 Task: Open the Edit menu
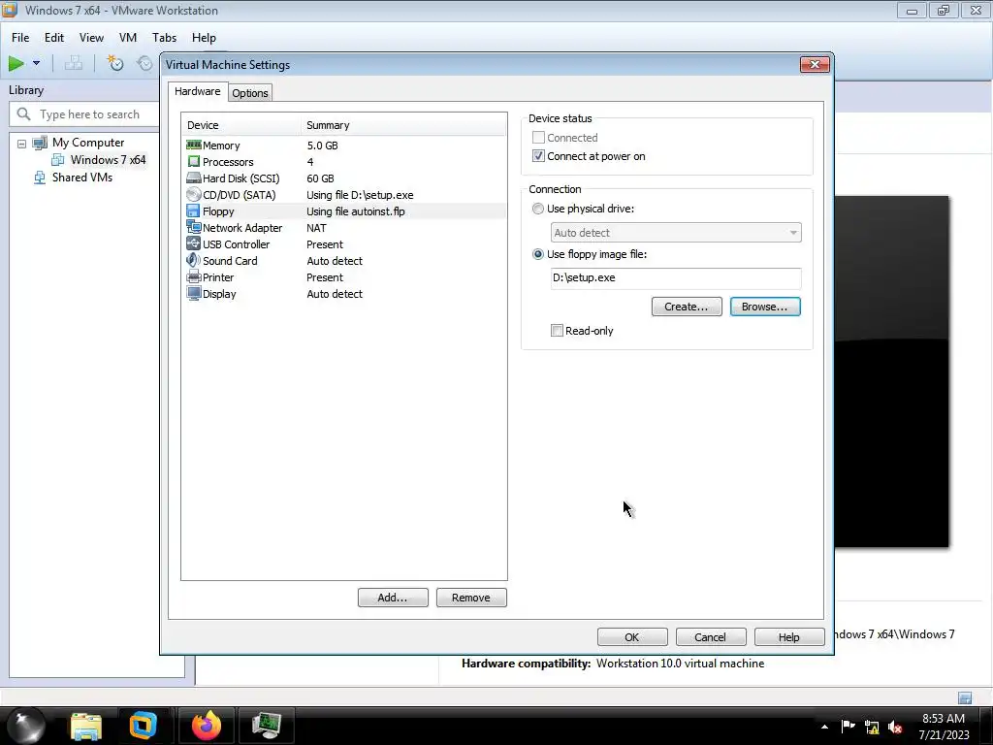click(x=54, y=38)
